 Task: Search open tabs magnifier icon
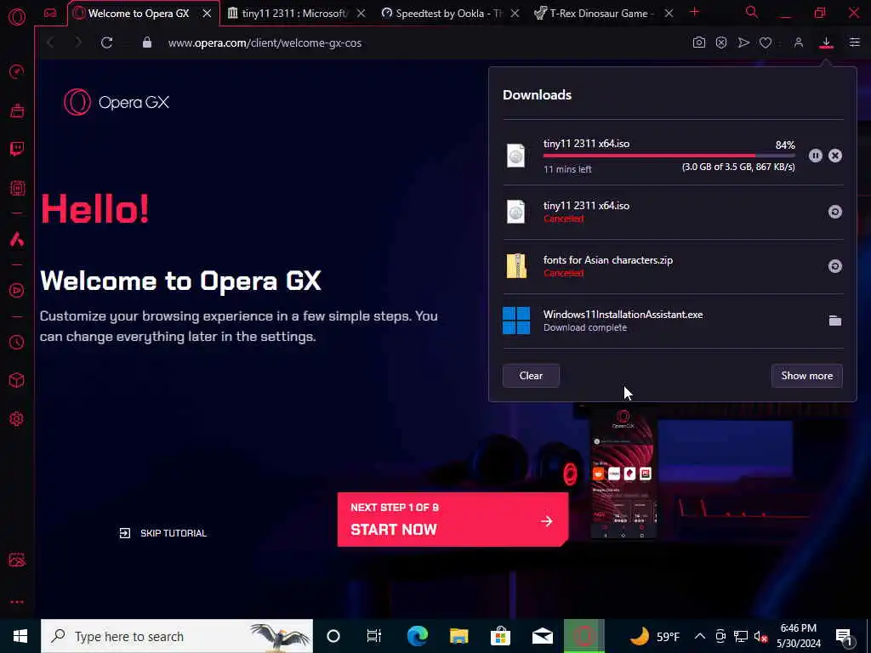[x=752, y=12]
